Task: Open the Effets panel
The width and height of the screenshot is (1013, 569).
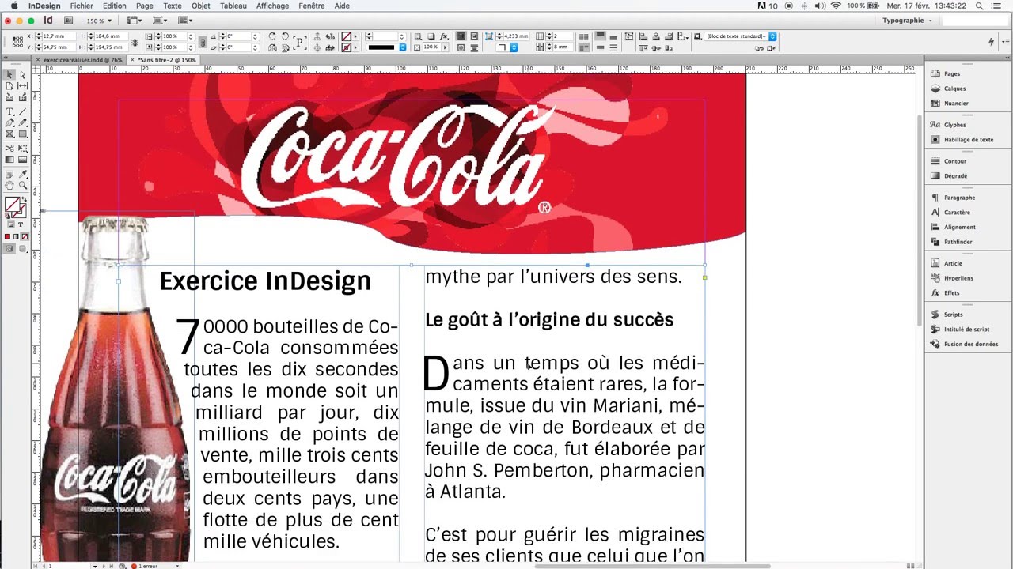Action: pyautogui.click(x=951, y=292)
